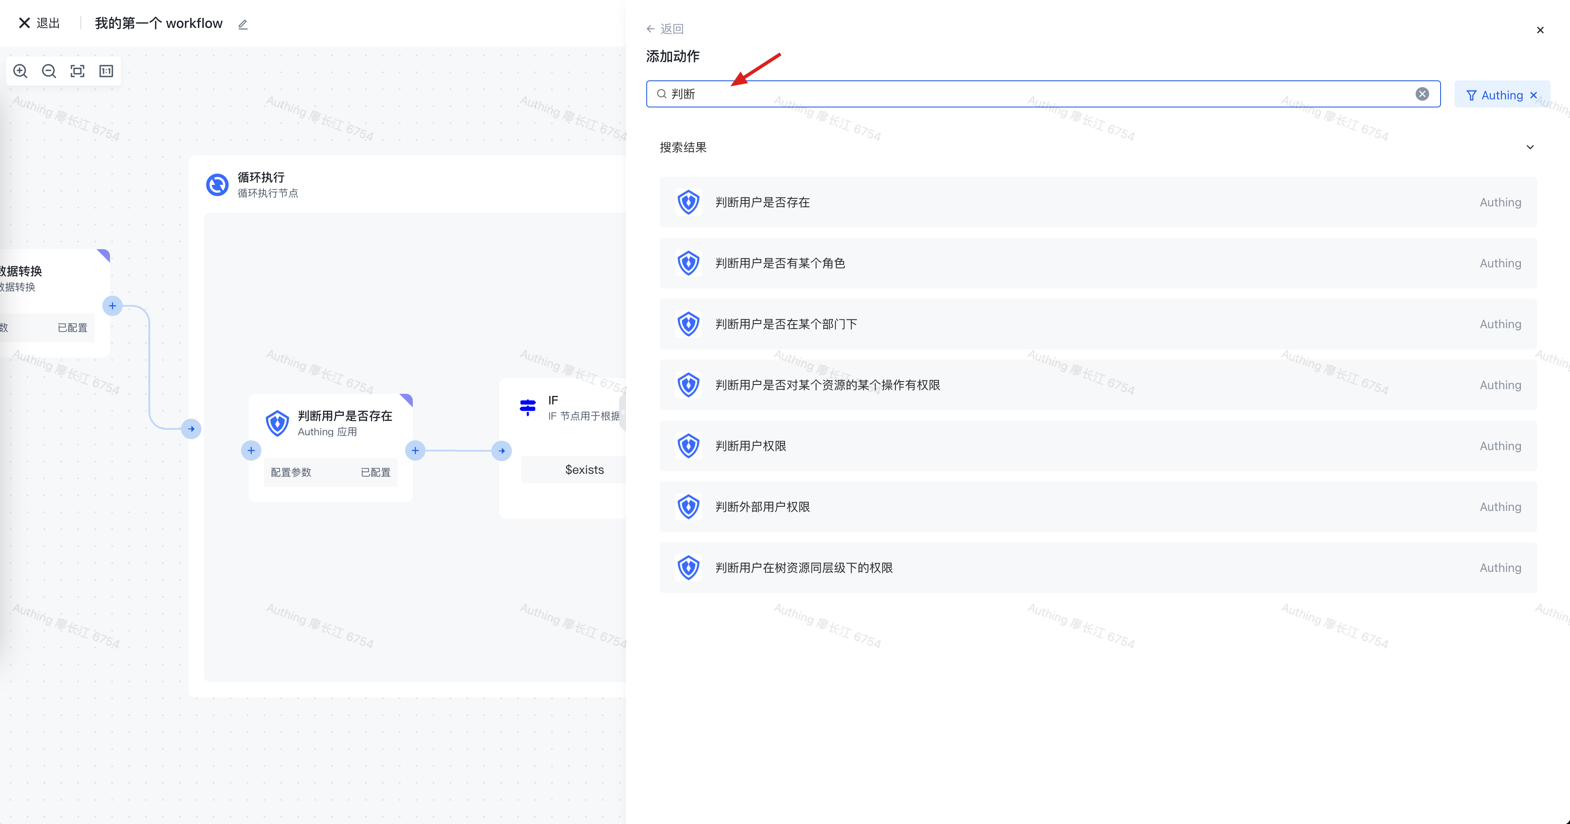This screenshot has width=1570, height=824.
Task: Click the IF node signpost icon
Action: (x=527, y=407)
